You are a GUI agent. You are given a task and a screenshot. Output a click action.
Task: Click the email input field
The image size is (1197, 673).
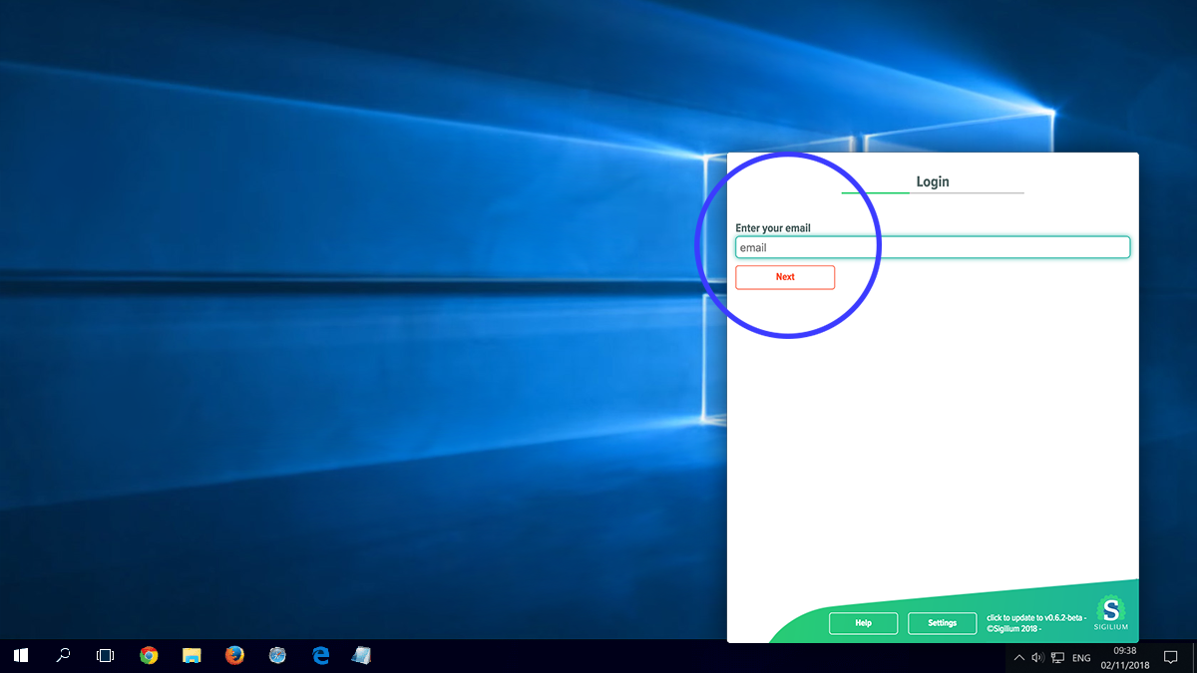click(932, 247)
